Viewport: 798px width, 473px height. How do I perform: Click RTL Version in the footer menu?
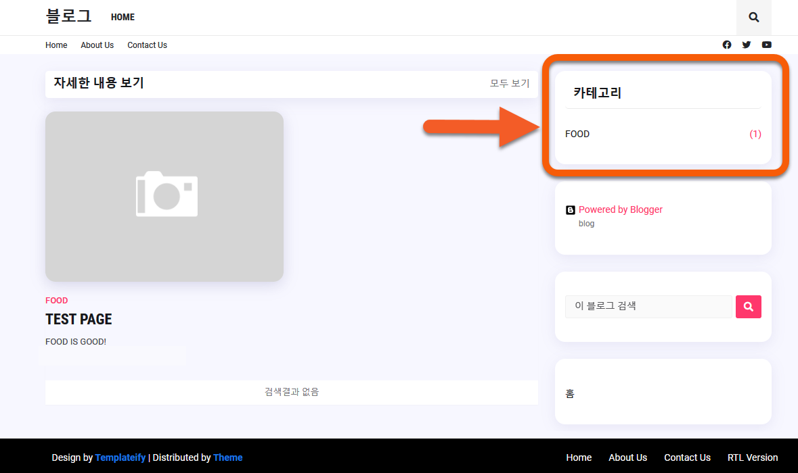click(752, 457)
